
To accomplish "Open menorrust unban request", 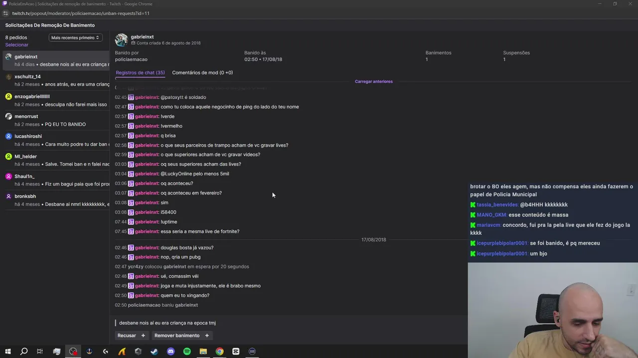I will tap(56, 120).
